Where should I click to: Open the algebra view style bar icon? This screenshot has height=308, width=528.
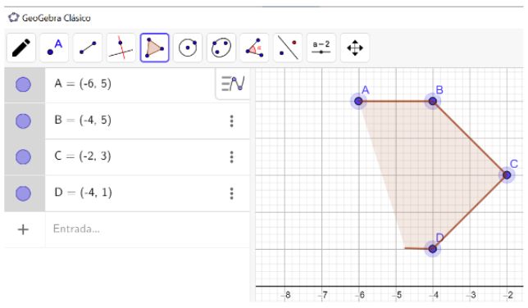(233, 84)
